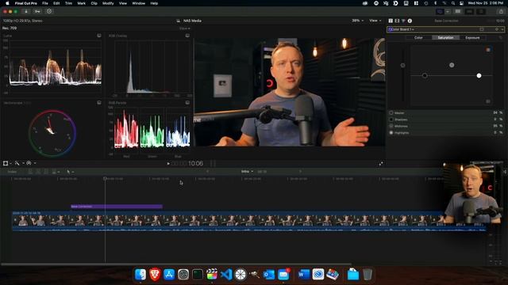Select the main video clip in timeline
Image resolution: width=508 pixels, height=285 pixels.
[248, 222]
